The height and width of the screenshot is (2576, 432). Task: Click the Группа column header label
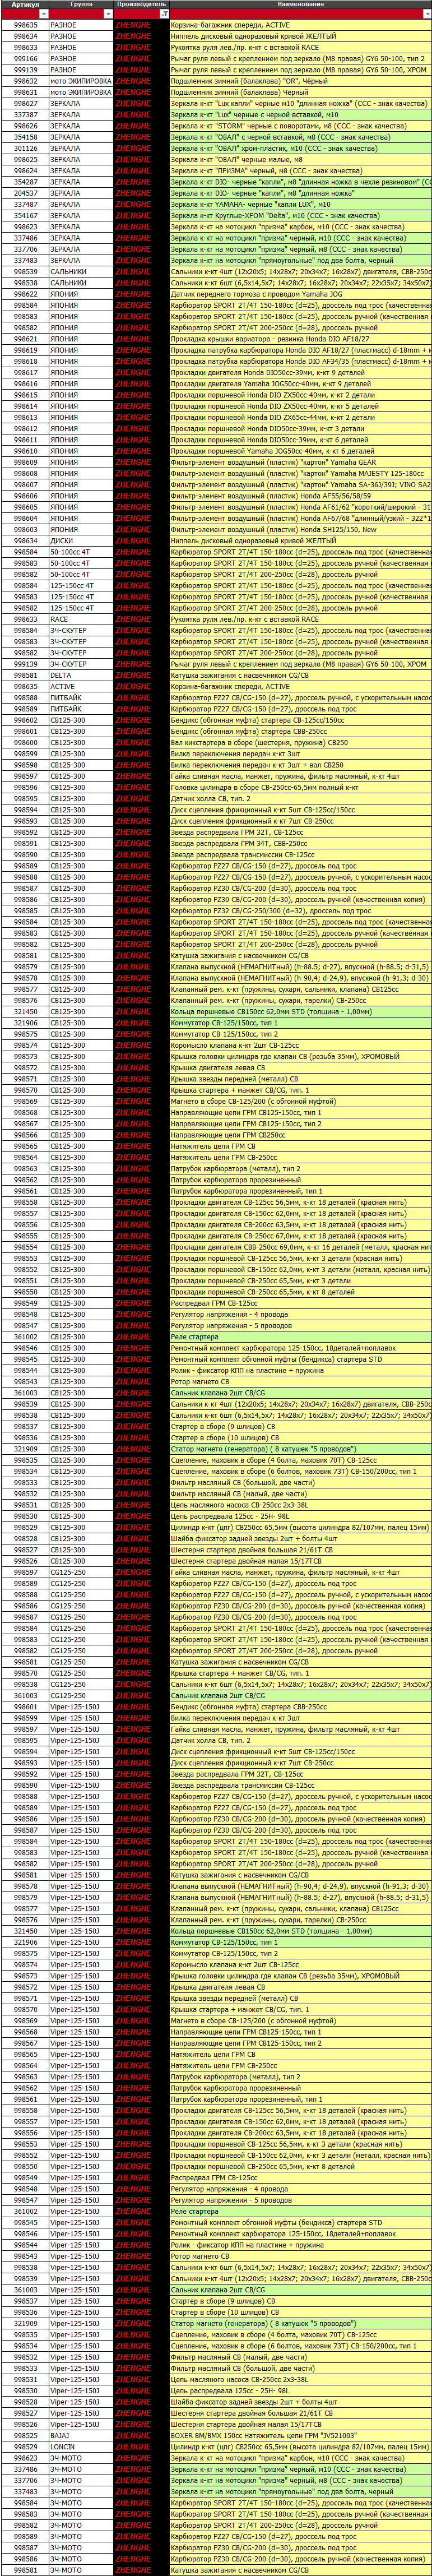click(81, 5)
